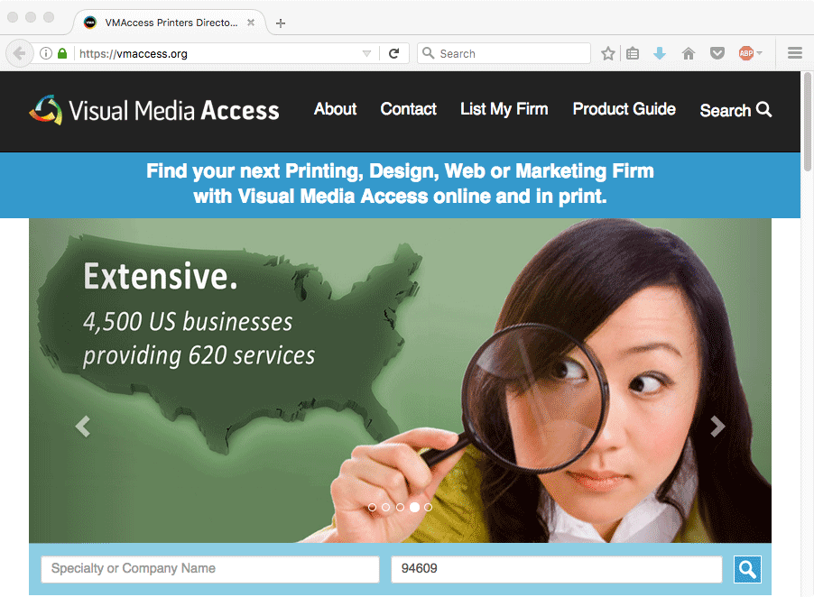The width and height of the screenshot is (814, 597).
Task: Open the Contact page link
Action: (409, 109)
